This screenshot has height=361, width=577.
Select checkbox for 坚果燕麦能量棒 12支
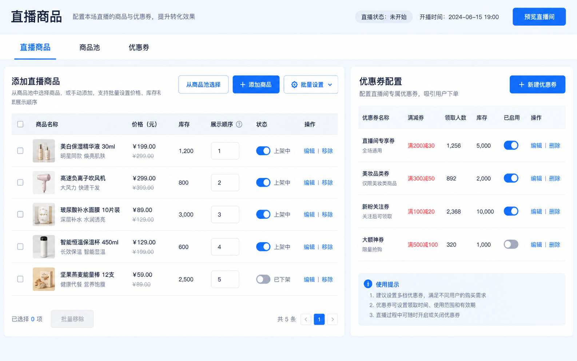[x=20, y=279]
